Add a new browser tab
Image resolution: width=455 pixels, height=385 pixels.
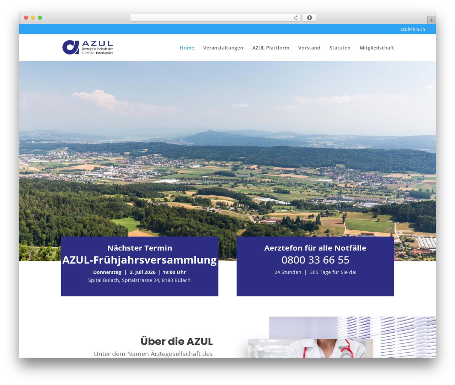click(431, 20)
